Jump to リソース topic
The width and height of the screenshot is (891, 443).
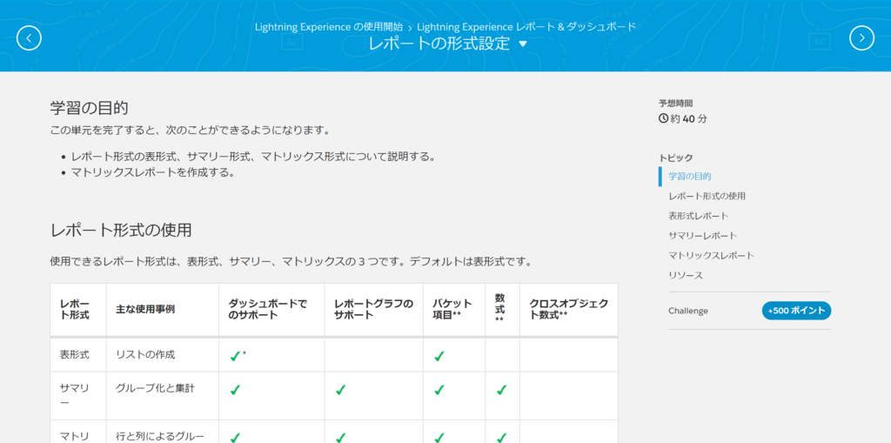click(x=686, y=275)
